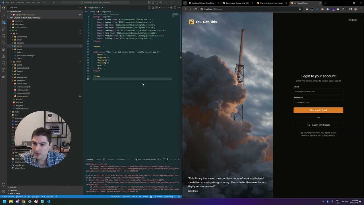The height and width of the screenshot is (205, 364).
Task: Open Manage gear in activity bar
Action: 3,192
